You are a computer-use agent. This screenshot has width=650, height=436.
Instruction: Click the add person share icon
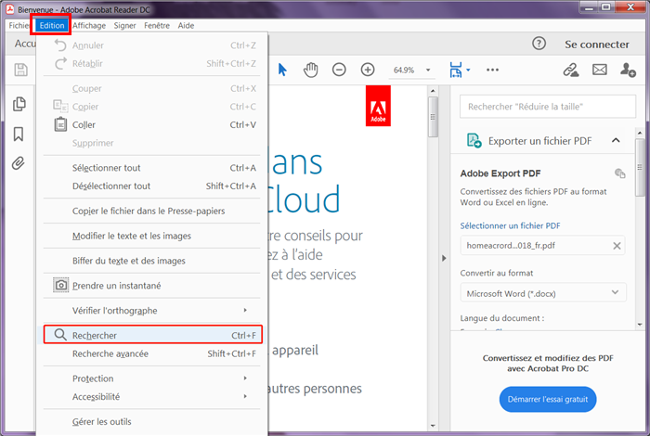click(x=628, y=70)
